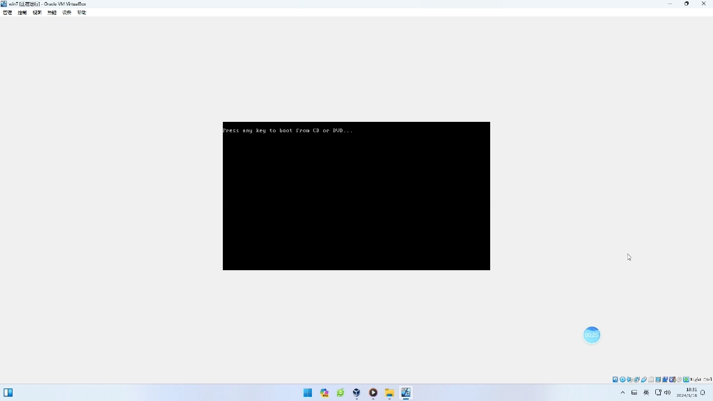This screenshot has height=401, width=713.
Task: Click the optical disc status icon
Action: pos(622,379)
